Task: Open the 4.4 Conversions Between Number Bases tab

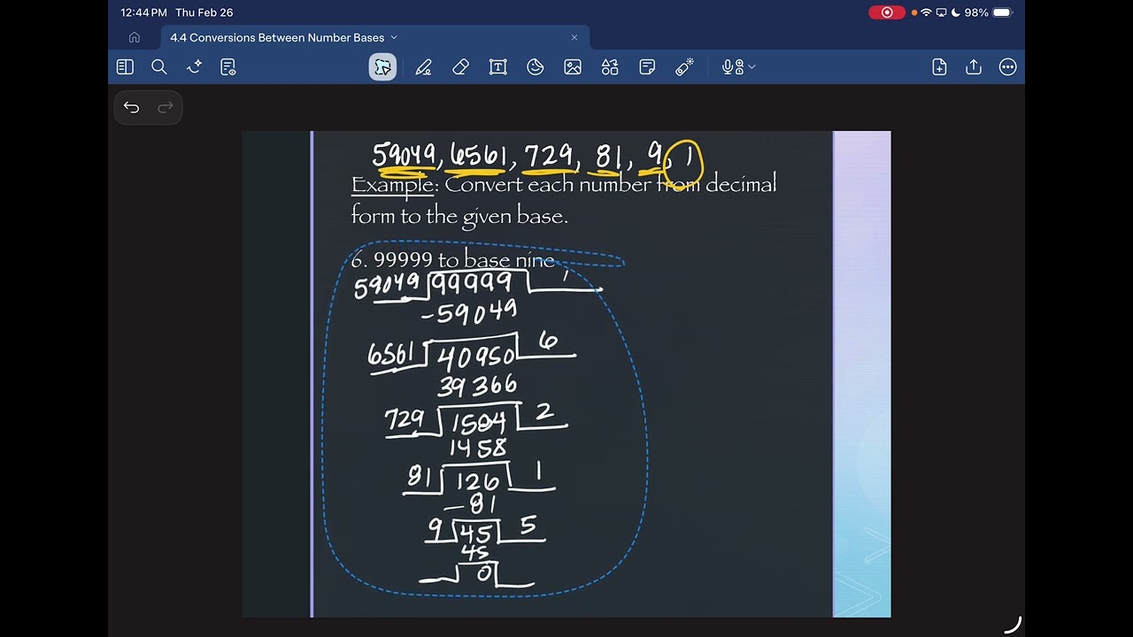Action: (x=277, y=37)
